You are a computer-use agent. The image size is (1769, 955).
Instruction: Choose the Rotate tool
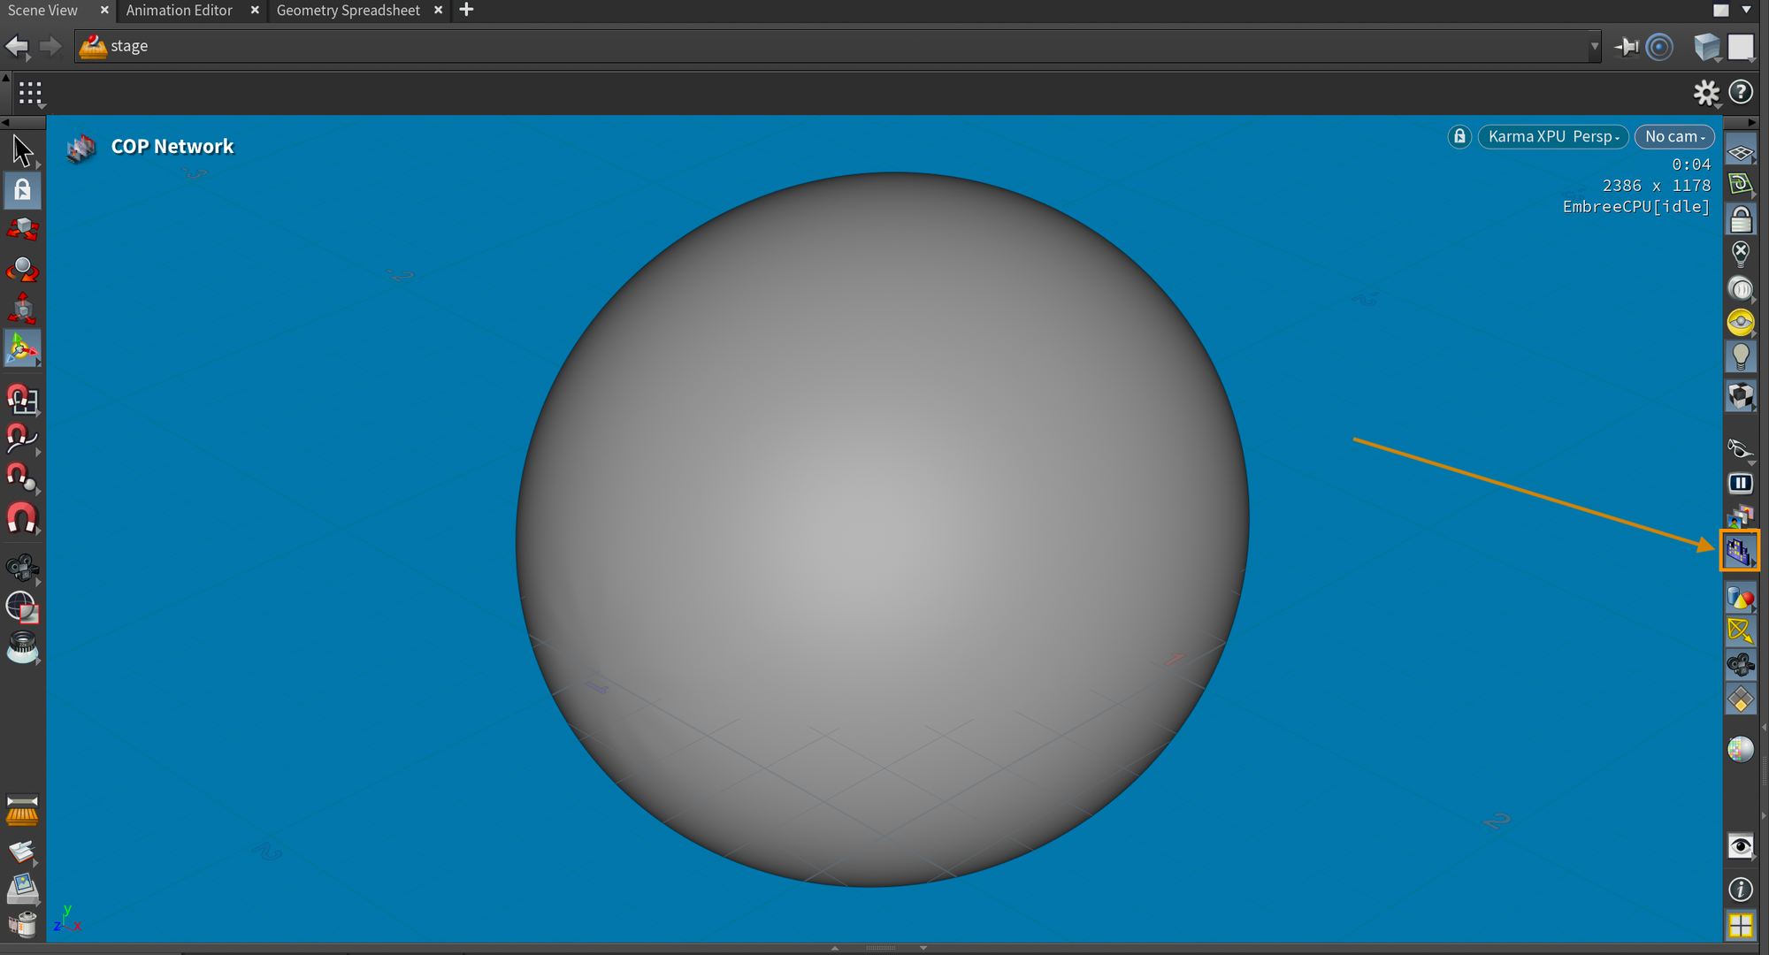click(x=22, y=270)
